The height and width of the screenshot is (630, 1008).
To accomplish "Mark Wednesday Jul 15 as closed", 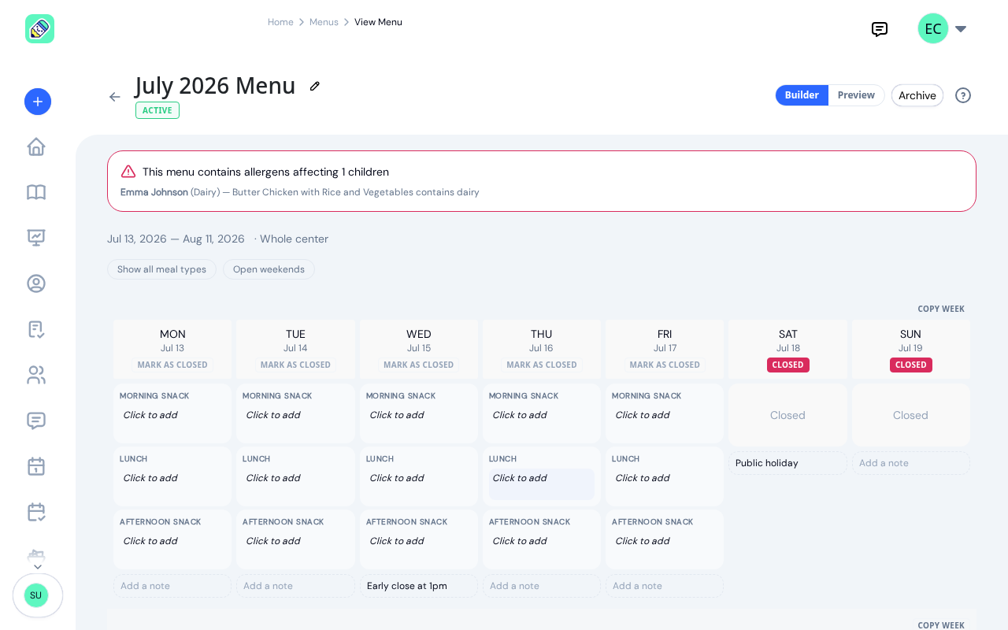I will coord(419,365).
